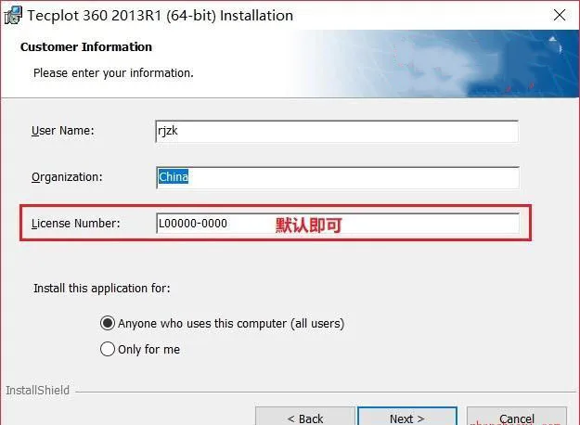
Task: Click the License Number input field
Action: click(338, 224)
